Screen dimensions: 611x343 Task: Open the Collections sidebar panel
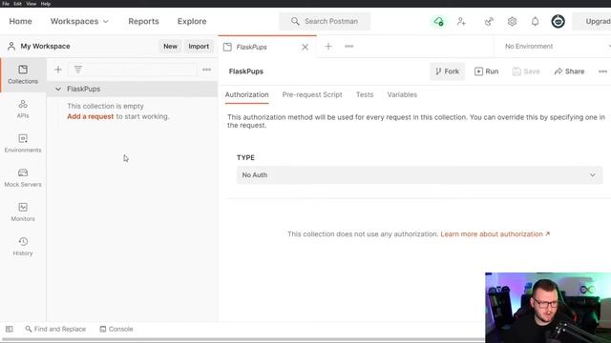23,74
